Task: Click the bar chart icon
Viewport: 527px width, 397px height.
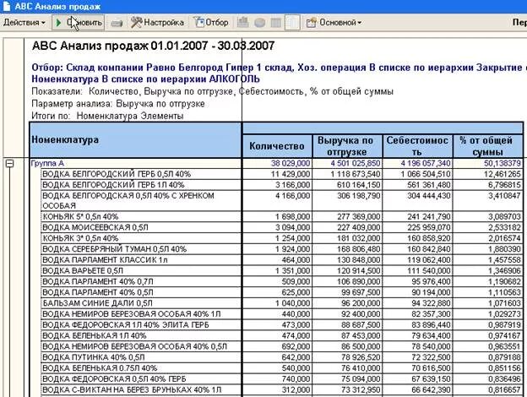Action: (242, 23)
